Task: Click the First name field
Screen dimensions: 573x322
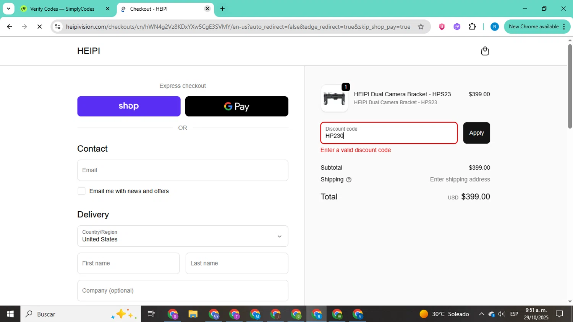Action: (128, 263)
